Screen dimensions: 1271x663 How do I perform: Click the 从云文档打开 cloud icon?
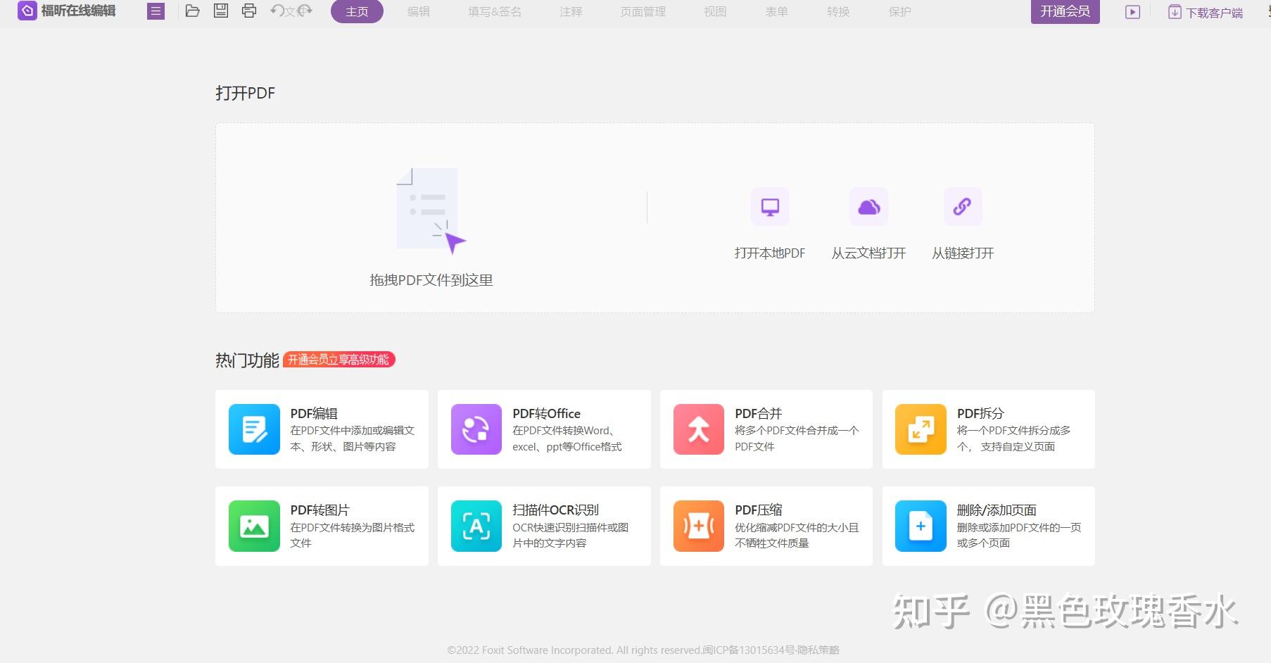click(x=868, y=207)
